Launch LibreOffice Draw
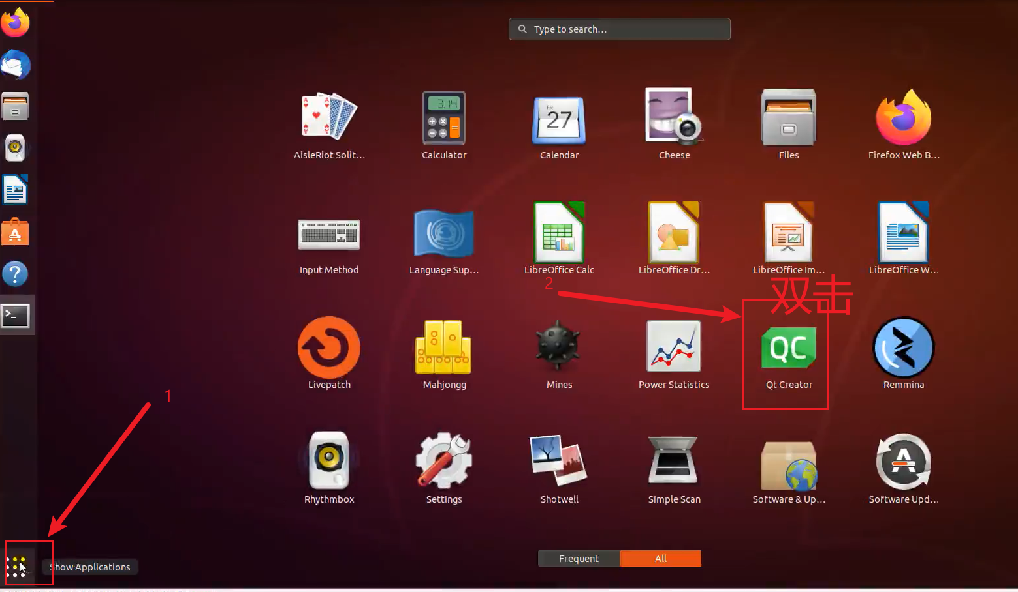 [x=674, y=232]
